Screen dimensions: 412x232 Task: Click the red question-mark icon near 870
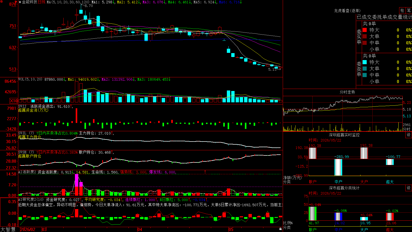point(16,2)
